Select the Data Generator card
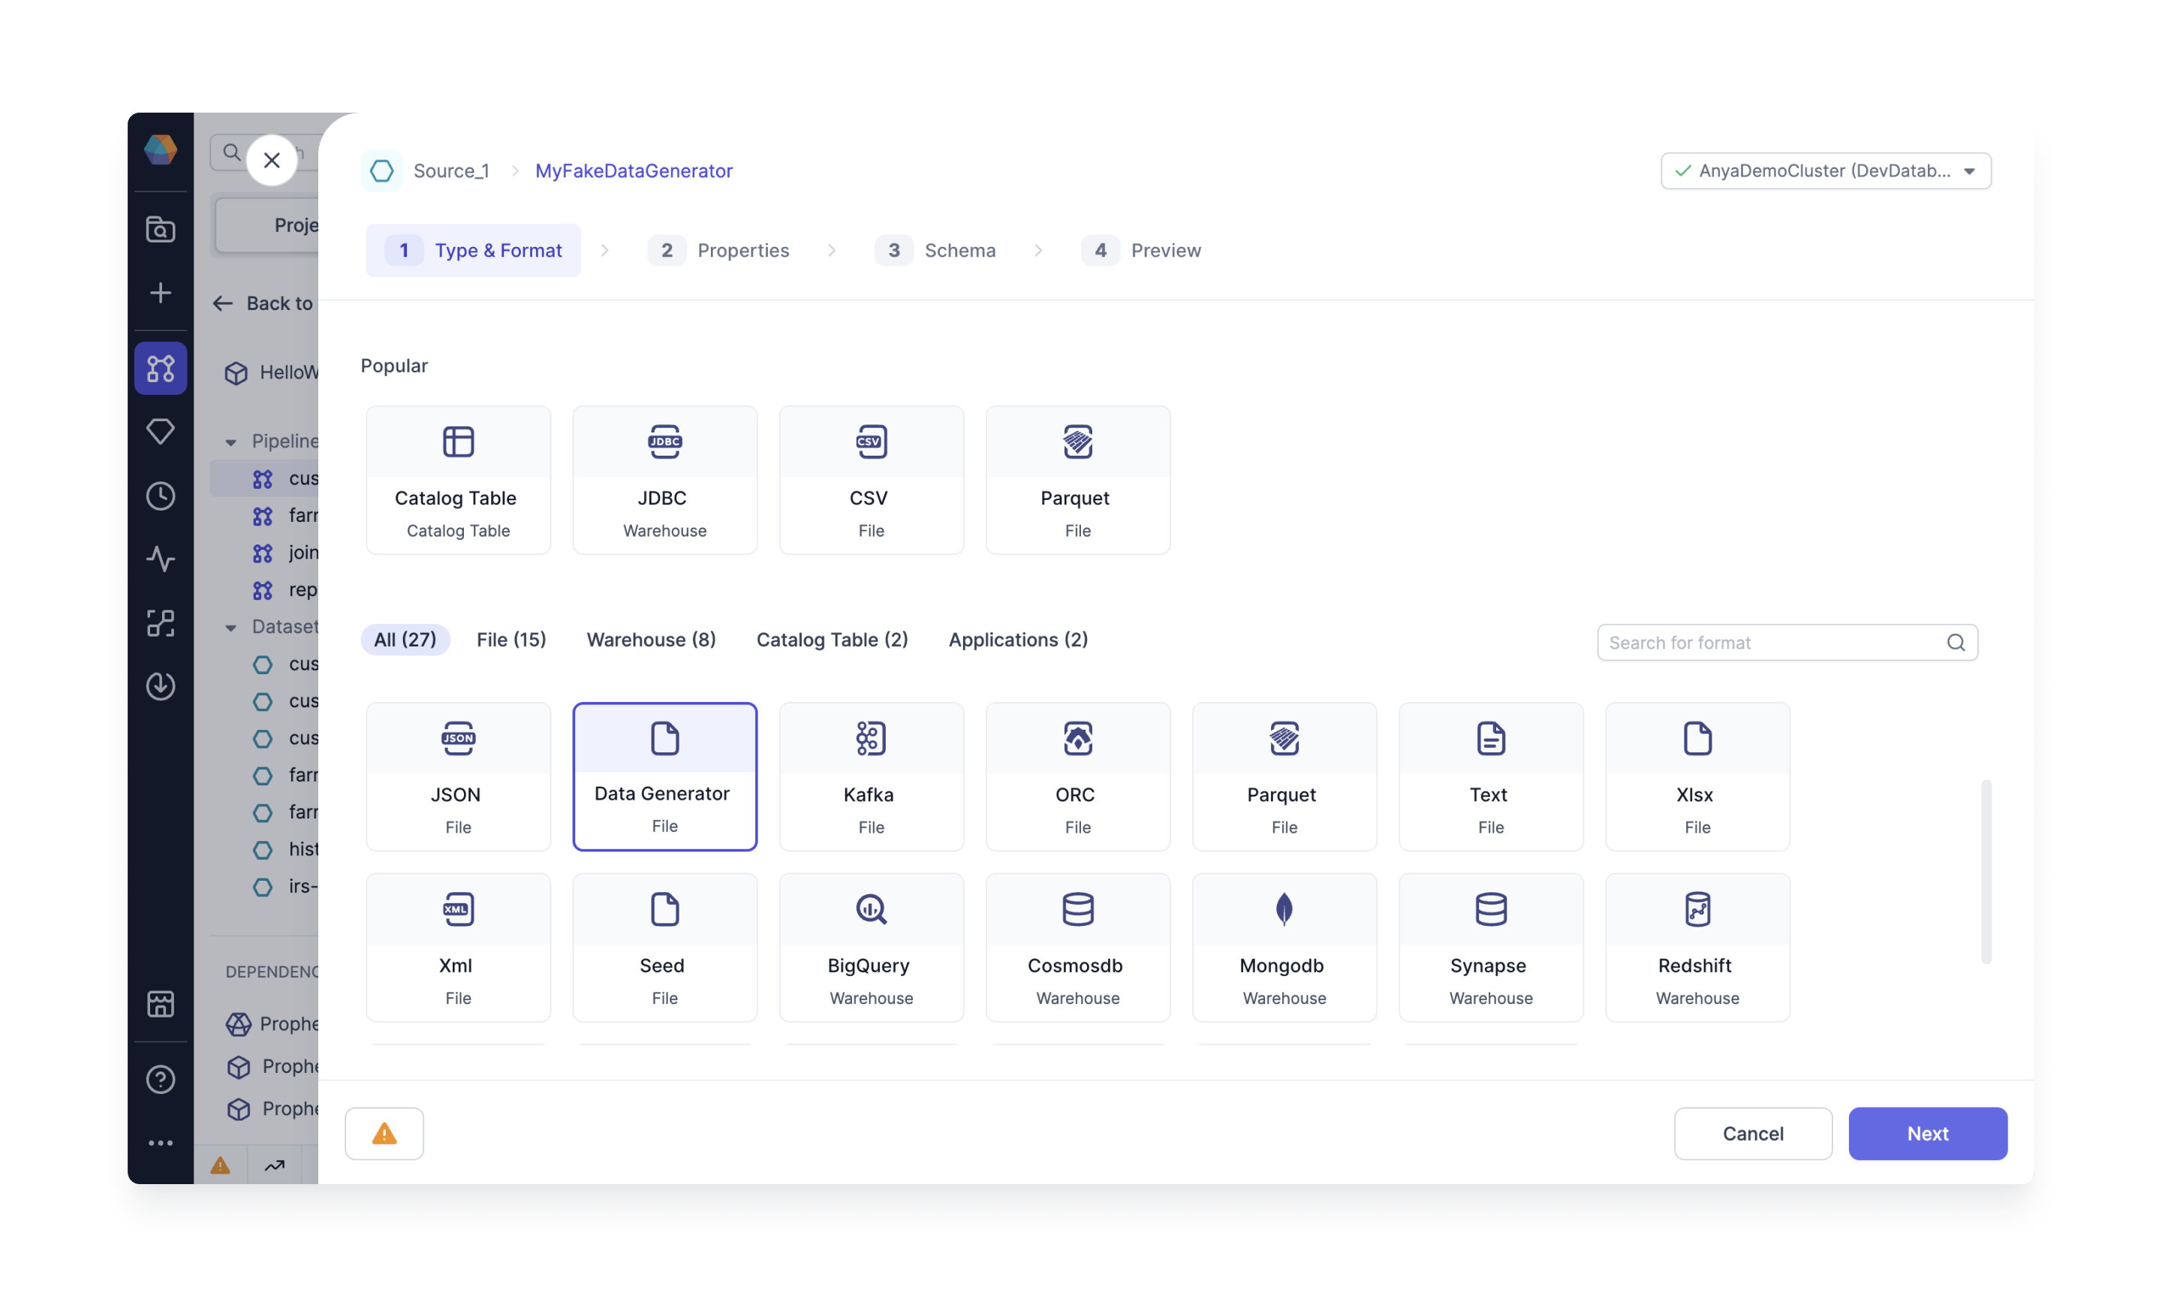The height and width of the screenshot is (1296, 2162). coord(664,776)
